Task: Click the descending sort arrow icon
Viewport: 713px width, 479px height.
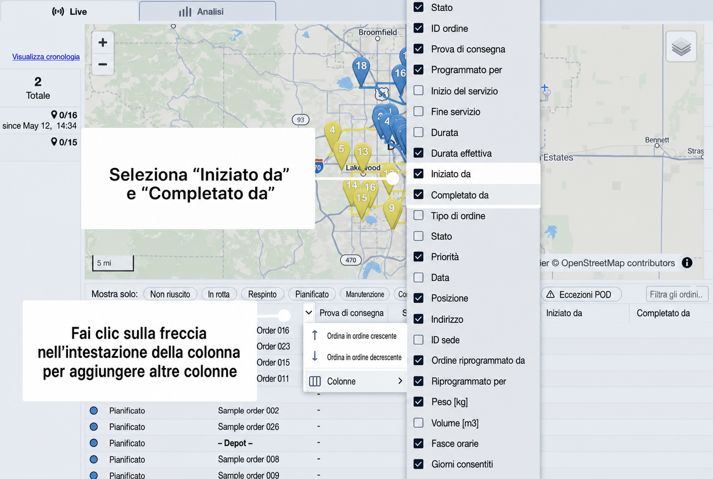Action: 315,356
